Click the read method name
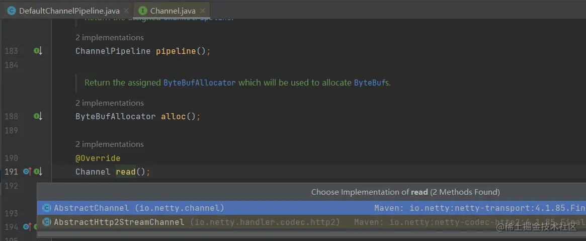586x241 pixels. point(126,172)
